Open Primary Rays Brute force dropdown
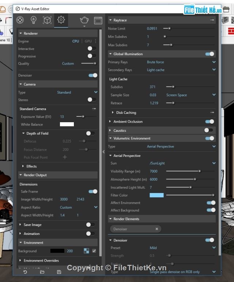 click(x=181, y=62)
